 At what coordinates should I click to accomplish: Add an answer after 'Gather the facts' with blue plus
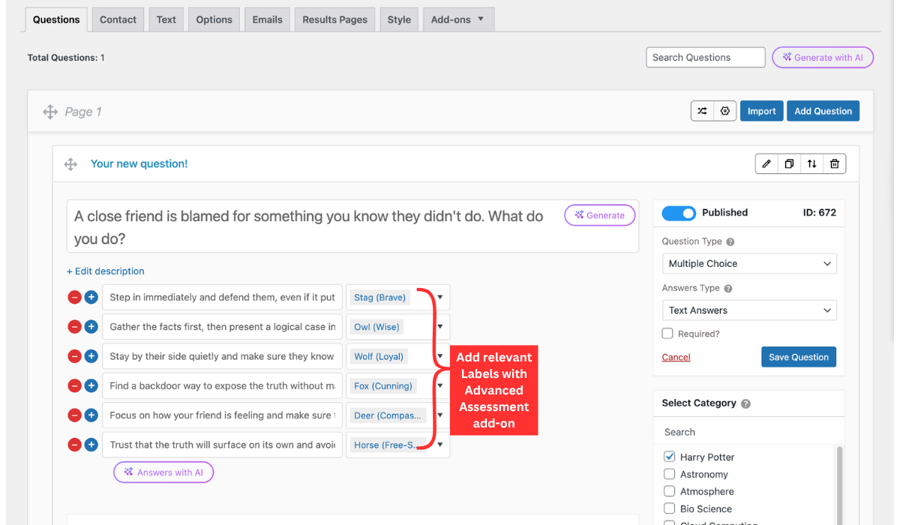91,327
